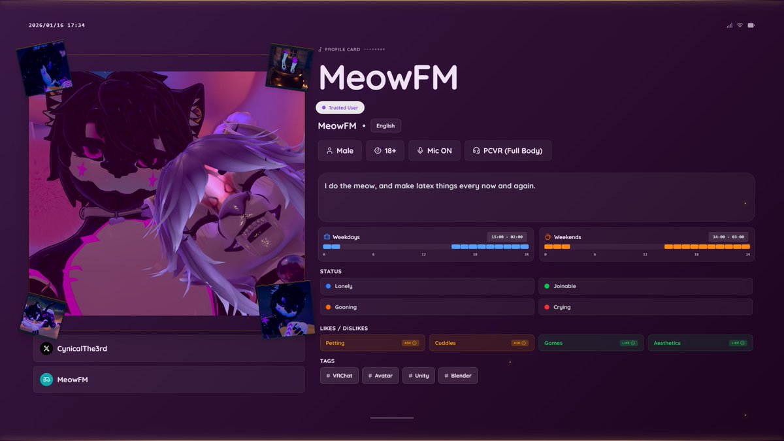Image resolution: width=784 pixels, height=441 pixels.
Task: Click the clock icon inside the 18+ badge
Action: click(378, 150)
